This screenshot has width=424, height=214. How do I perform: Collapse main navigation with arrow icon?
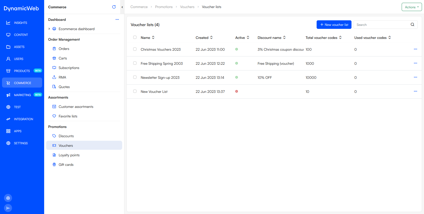click(x=8, y=208)
